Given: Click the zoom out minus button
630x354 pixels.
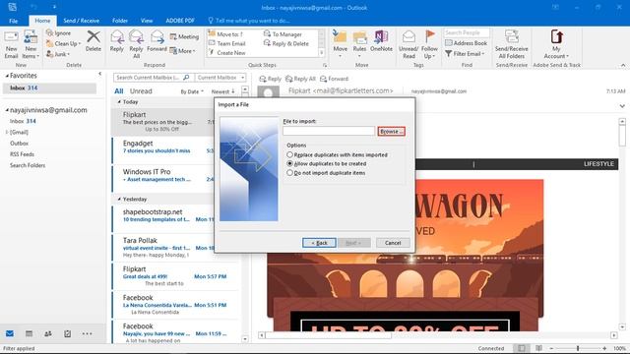Looking at the screenshot, I should pyautogui.click(x=551, y=348).
